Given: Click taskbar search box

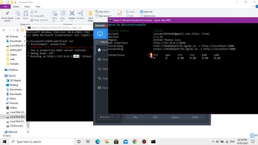Looking at the screenshot, I should pos(42,141).
